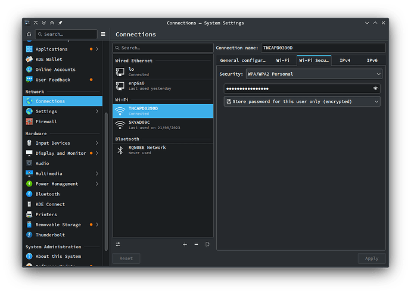411x293 pixels.
Task: Switch to the IPv4 tab
Action: (345, 61)
